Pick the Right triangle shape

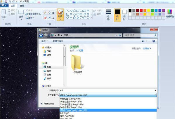(67, 14)
